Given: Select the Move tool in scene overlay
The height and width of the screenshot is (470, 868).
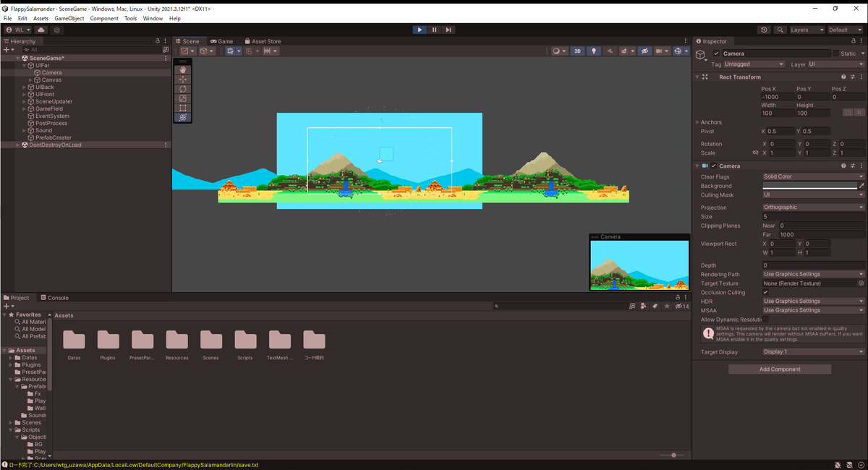Looking at the screenshot, I should click(183, 80).
